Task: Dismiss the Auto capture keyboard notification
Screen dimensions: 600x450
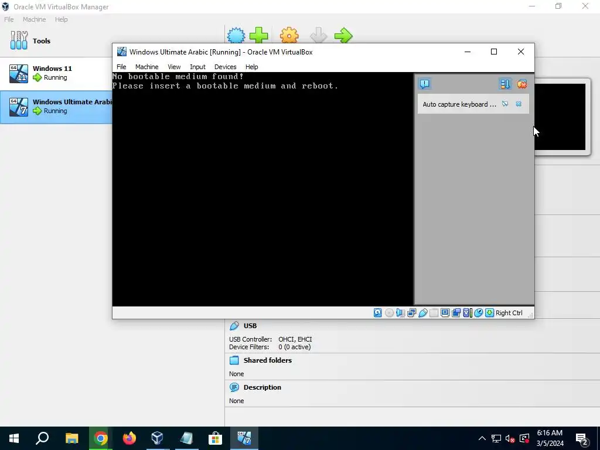Action: pyautogui.click(x=519, y=104)
